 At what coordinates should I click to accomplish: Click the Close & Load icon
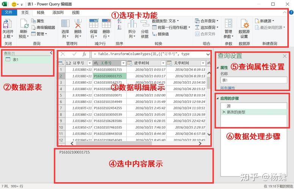coord(7,24)
